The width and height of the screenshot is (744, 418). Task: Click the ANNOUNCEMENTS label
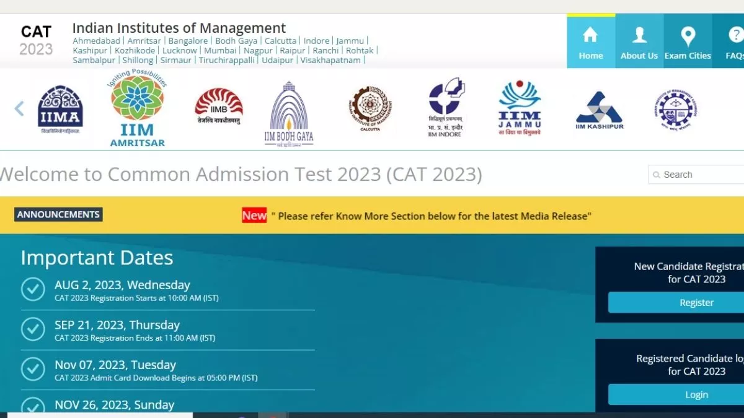tap(58, 215)
